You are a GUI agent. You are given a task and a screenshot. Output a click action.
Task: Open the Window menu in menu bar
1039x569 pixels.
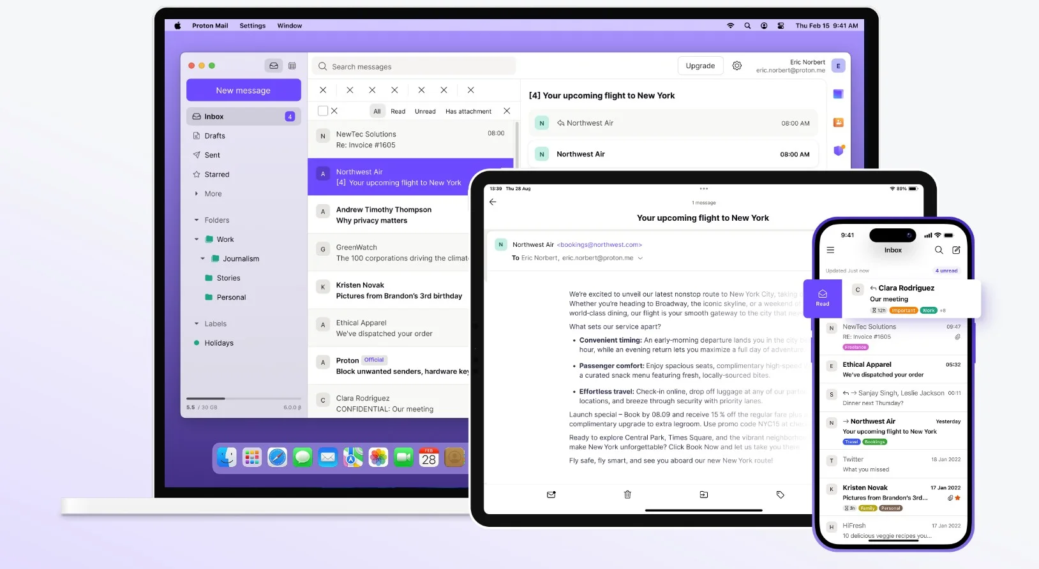[290, 26]
